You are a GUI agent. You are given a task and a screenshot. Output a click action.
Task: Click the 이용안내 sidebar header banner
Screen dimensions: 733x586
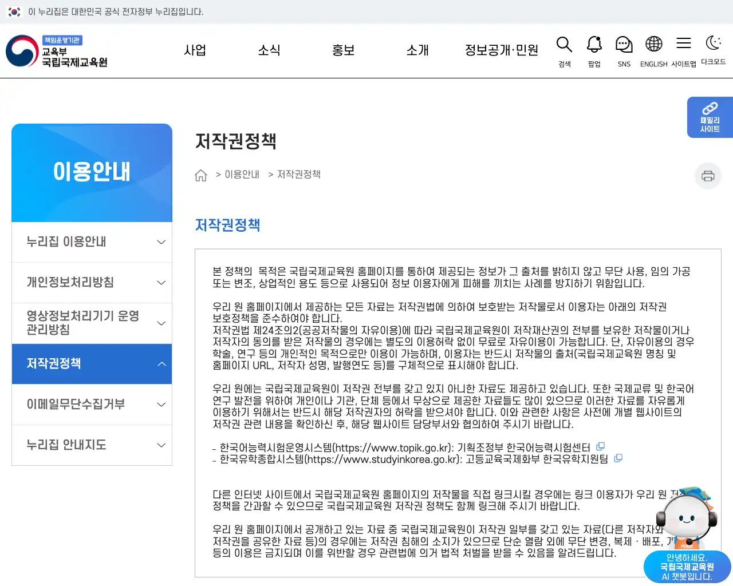pos(92,173)
